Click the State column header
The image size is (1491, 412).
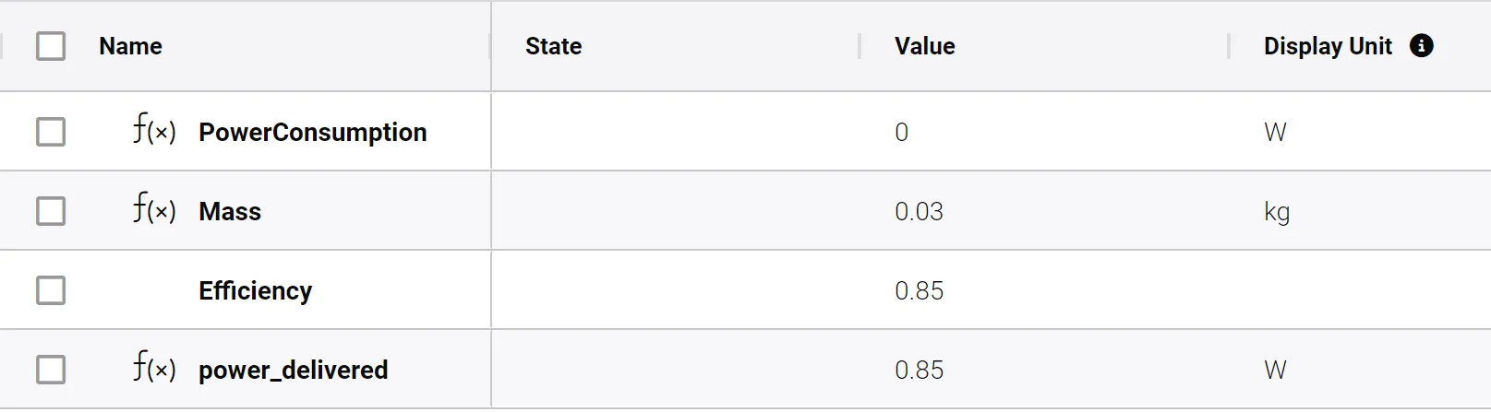click(x=553, y=46)
